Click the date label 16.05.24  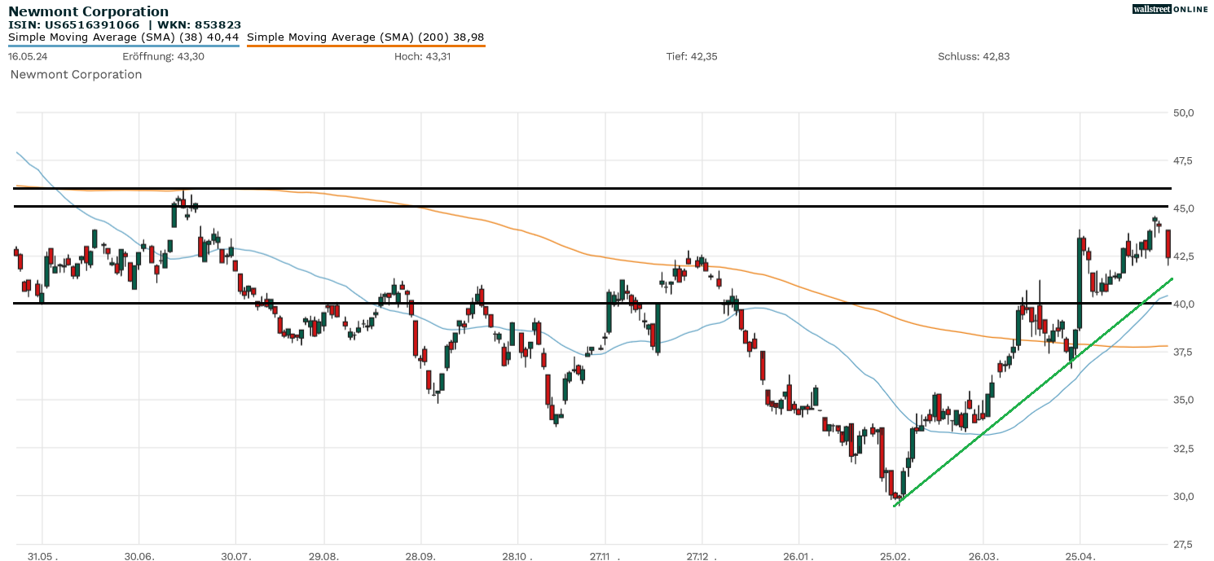click(27, 57)
